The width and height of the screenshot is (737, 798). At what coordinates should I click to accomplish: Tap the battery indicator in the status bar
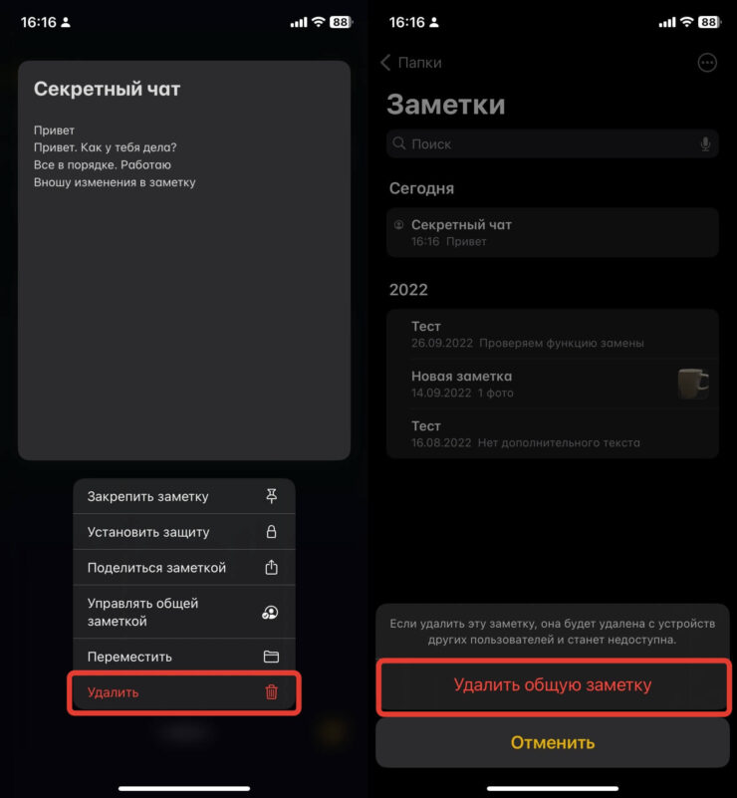pyautogui.click(x=707, y=21)
